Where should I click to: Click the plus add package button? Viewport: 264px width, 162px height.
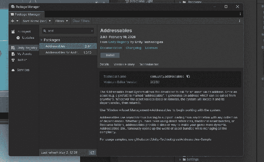(12, 21)
